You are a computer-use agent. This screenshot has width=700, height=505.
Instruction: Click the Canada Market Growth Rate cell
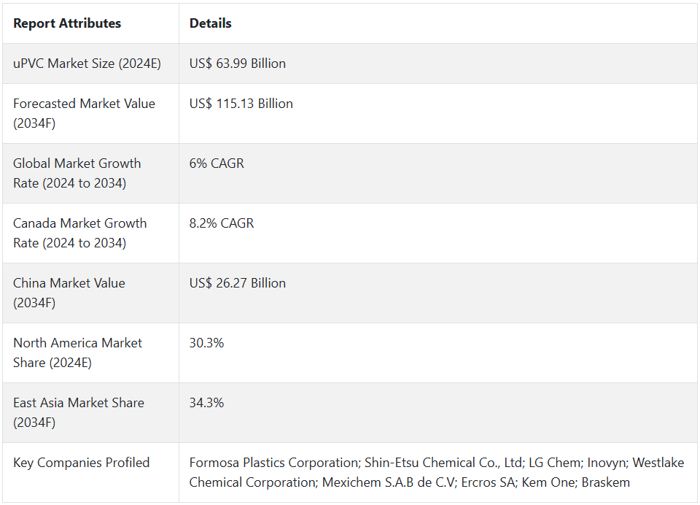tap(80, 233)
